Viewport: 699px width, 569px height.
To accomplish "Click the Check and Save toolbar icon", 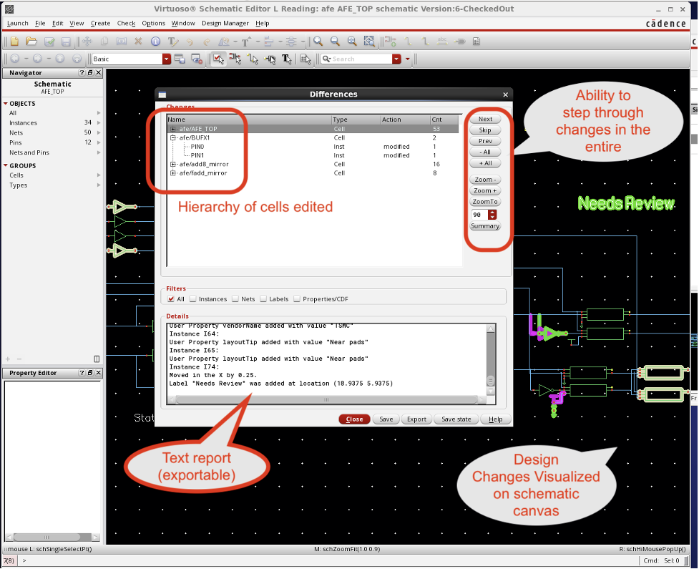I will 49,42.
